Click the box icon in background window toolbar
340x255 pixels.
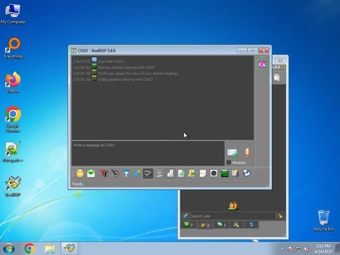[277, 77]
